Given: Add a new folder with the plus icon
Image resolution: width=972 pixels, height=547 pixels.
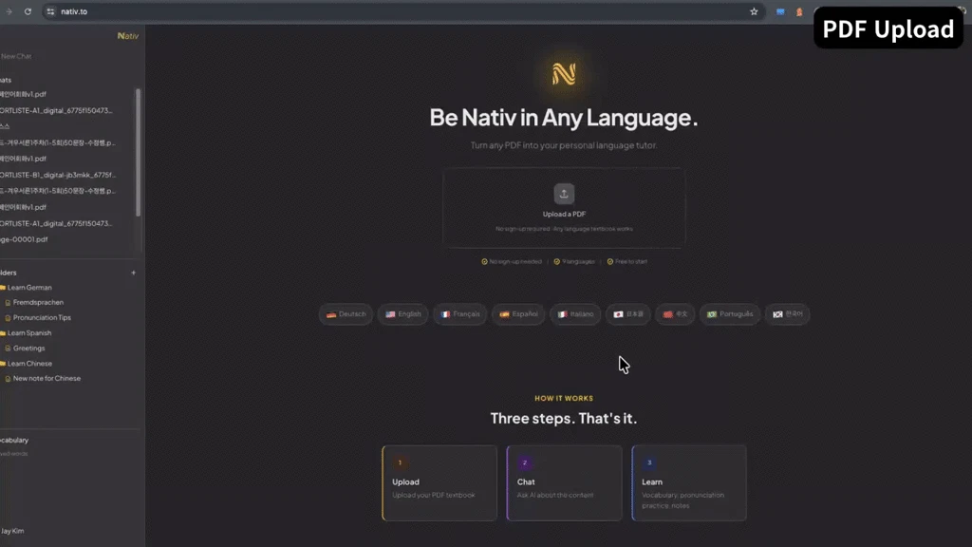Looking at the screenshot, I should coord(133,273).
